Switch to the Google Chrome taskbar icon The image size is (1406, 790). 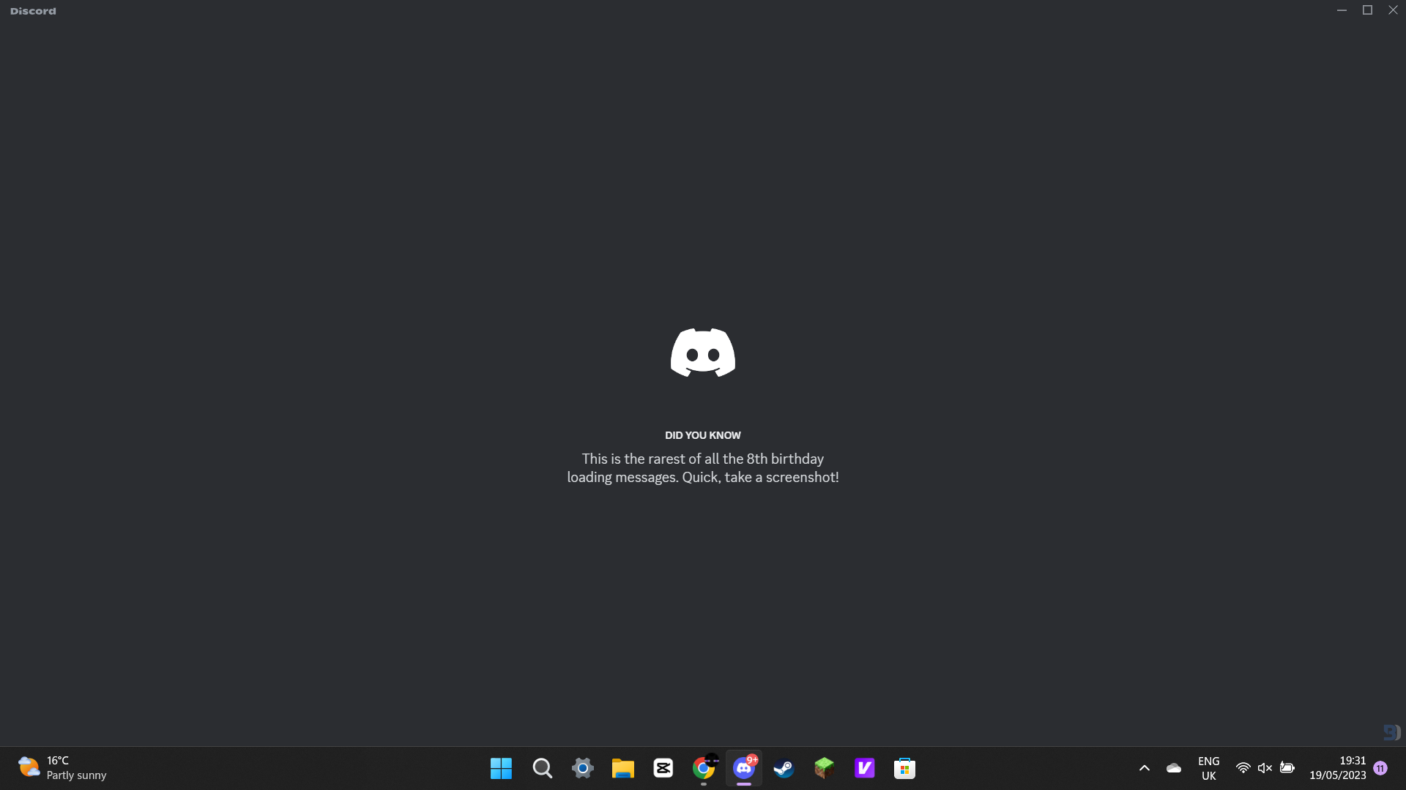tap(703, 768)
